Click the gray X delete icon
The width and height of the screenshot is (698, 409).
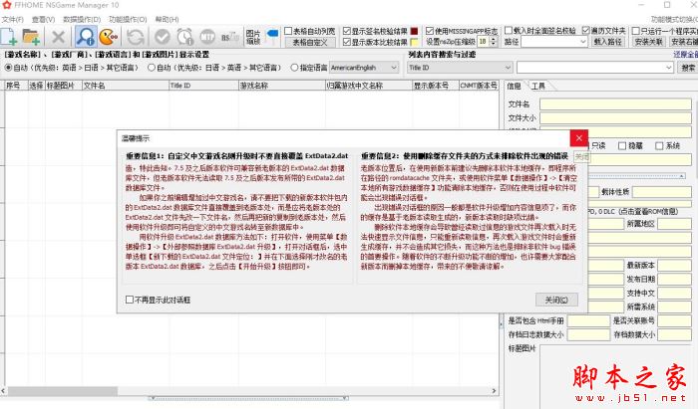[x=58, y=37]
